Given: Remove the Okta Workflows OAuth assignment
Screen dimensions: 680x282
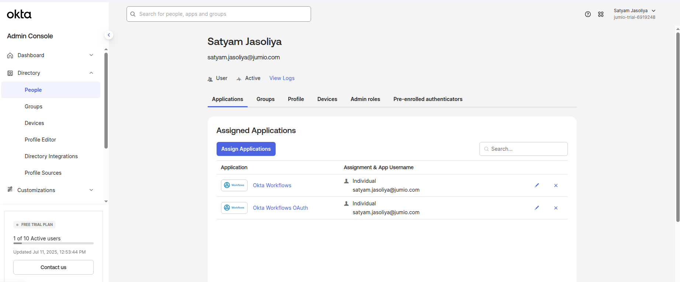Looking at the screenshot, I should click(x=556, y=208).
